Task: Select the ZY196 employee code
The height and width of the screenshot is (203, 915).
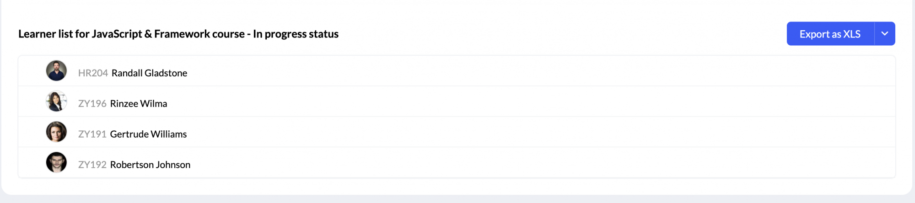Action: tap(92, 104)
